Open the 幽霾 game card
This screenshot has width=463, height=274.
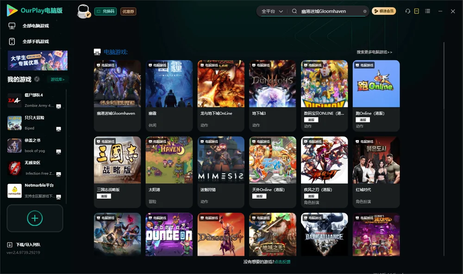point(169,96)
